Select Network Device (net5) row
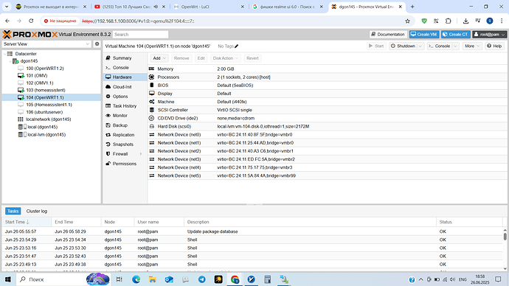Screen dimensions: 509x286 [327, 175]
